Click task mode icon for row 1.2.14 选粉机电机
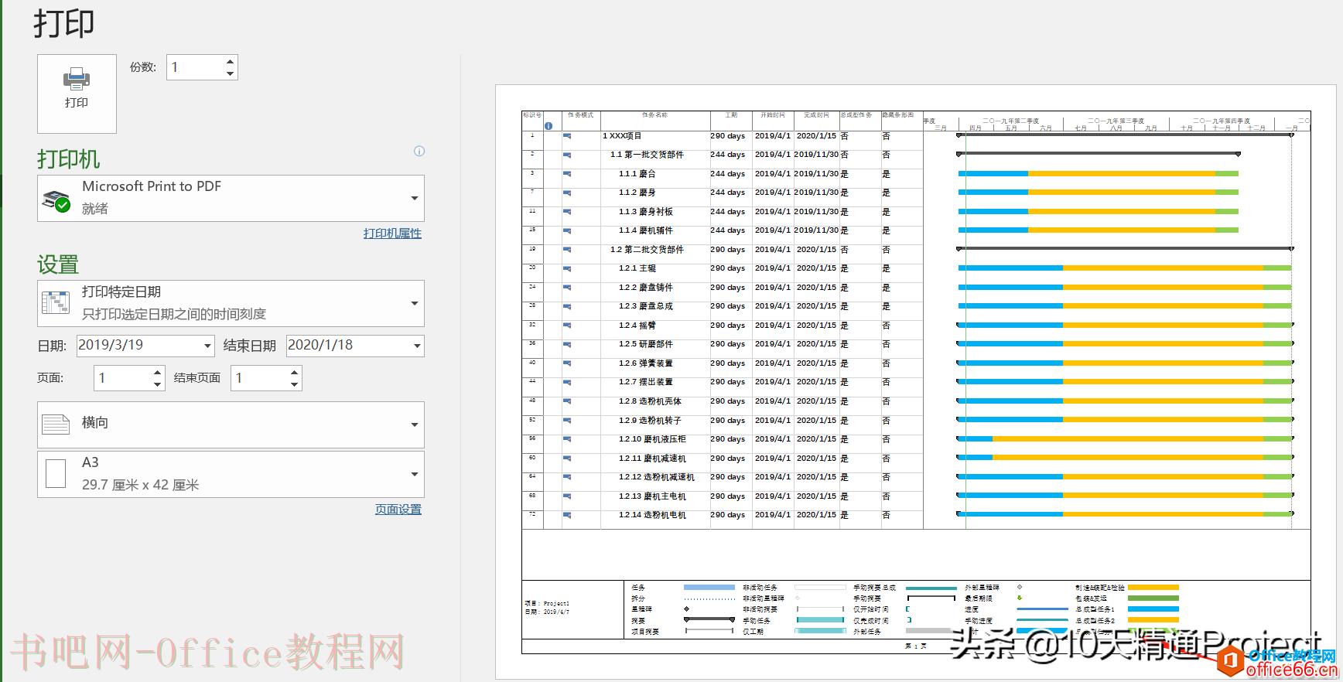 [x=567, y=515]
